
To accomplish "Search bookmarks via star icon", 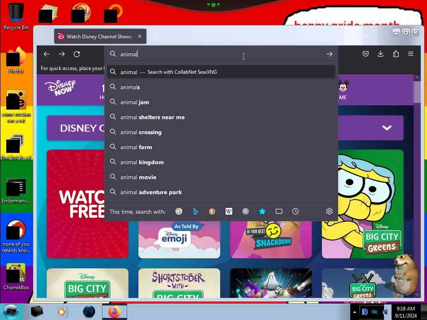I will click(262, 211).
